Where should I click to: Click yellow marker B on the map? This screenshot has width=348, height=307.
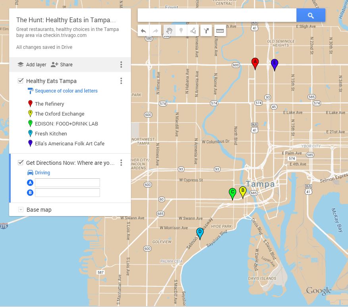243,192
